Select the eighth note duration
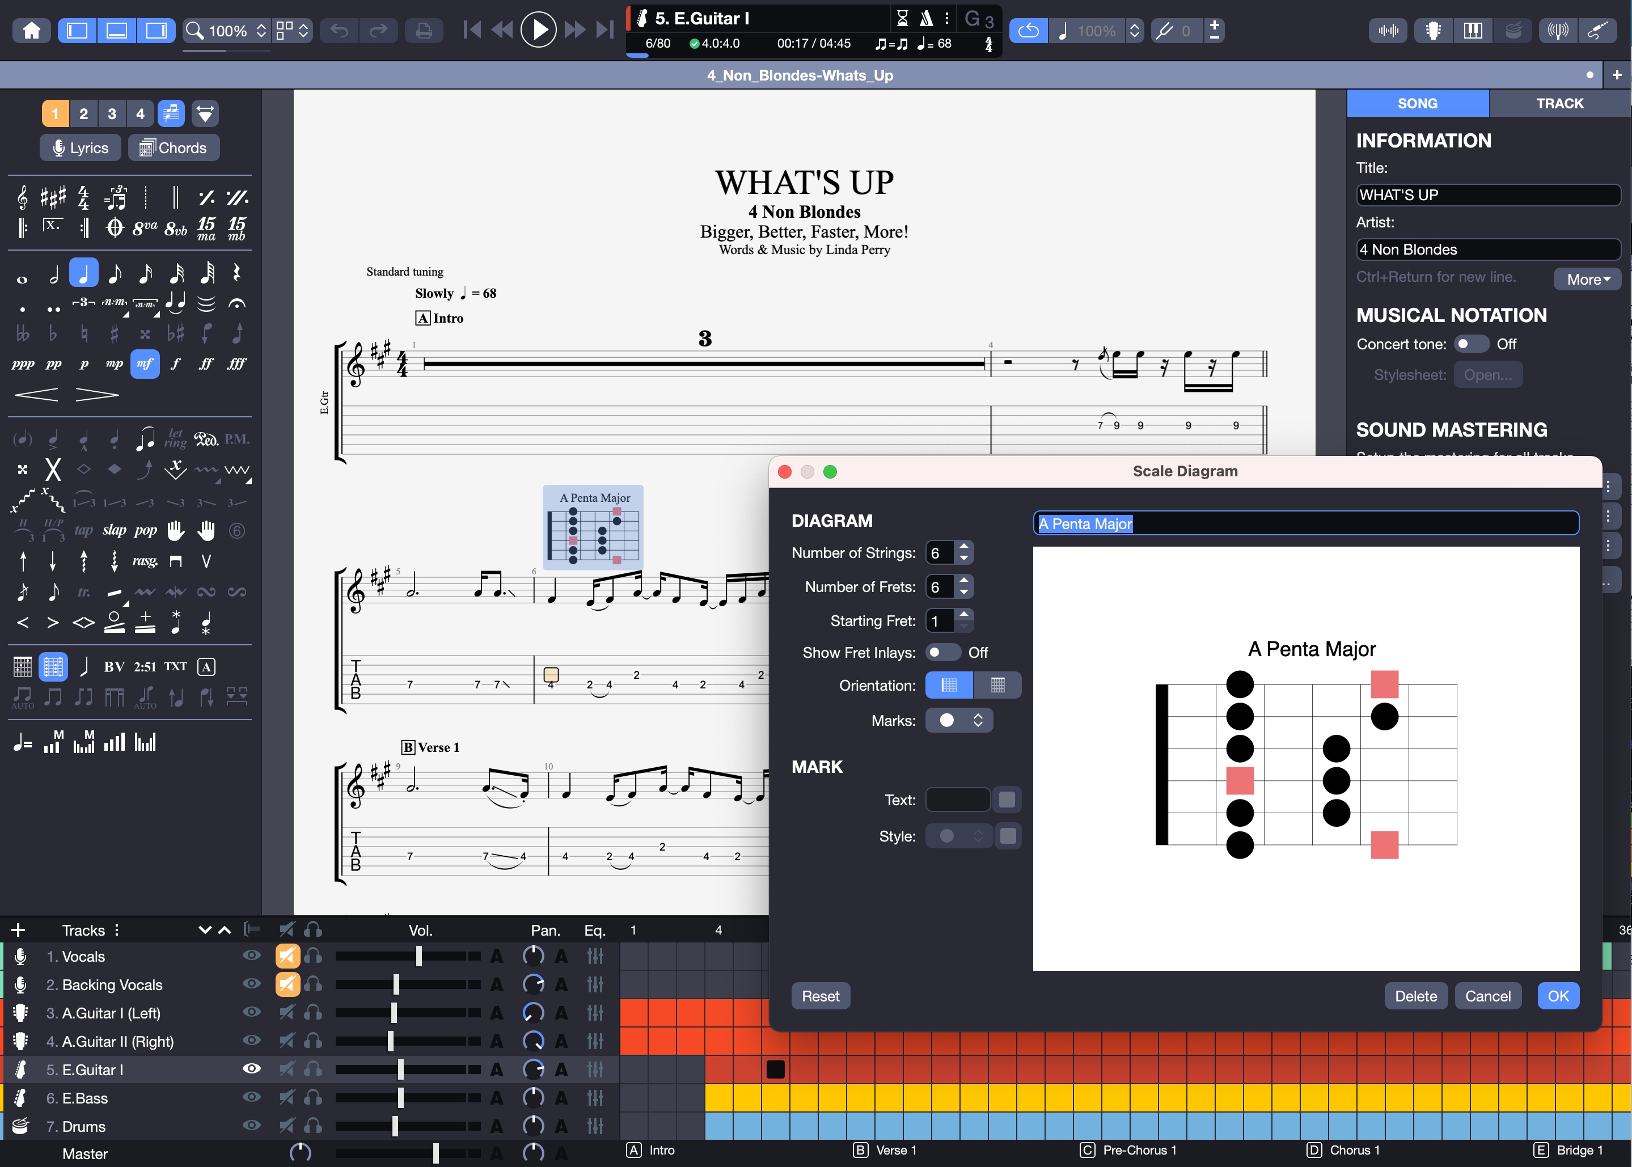Viewport: 1632px width, 1167px height. (115, 274)
